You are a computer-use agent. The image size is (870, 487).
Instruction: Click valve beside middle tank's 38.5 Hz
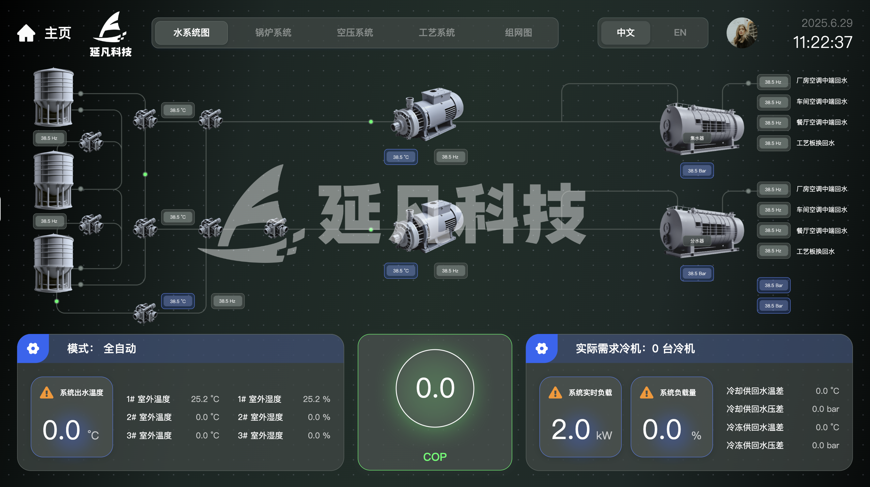[91, 224]
